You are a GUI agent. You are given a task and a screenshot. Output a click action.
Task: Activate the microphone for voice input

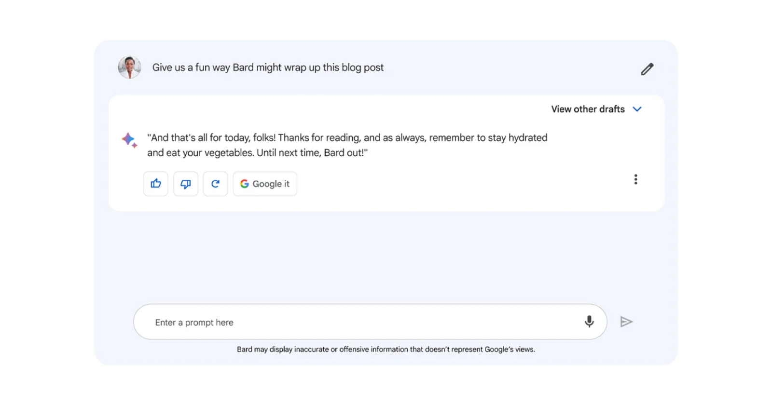click(589, 322)
